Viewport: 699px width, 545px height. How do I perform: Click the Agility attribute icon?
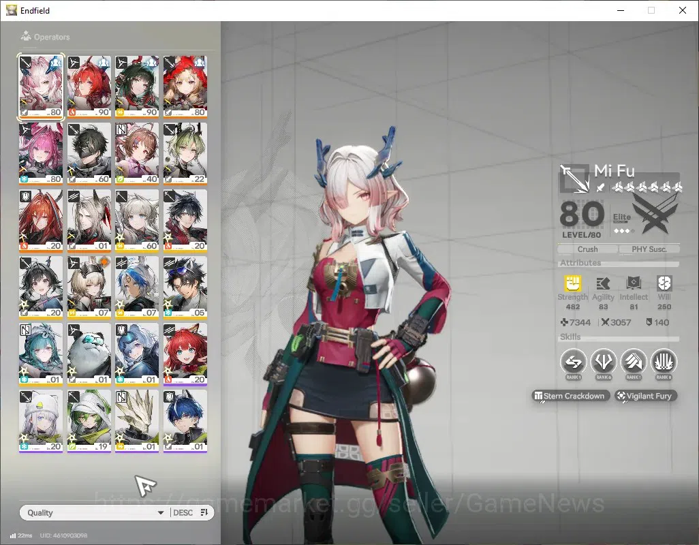tap(603, 283)
